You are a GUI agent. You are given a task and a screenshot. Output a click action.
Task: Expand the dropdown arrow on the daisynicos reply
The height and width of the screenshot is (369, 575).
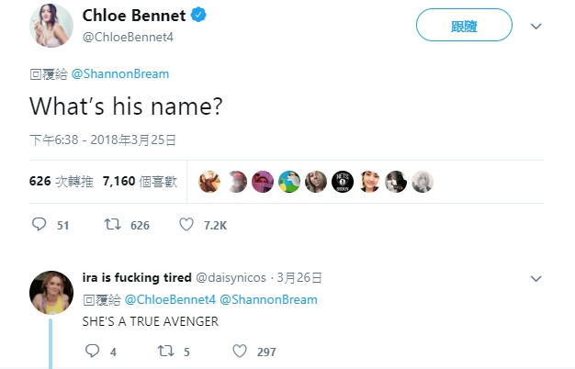536,278
